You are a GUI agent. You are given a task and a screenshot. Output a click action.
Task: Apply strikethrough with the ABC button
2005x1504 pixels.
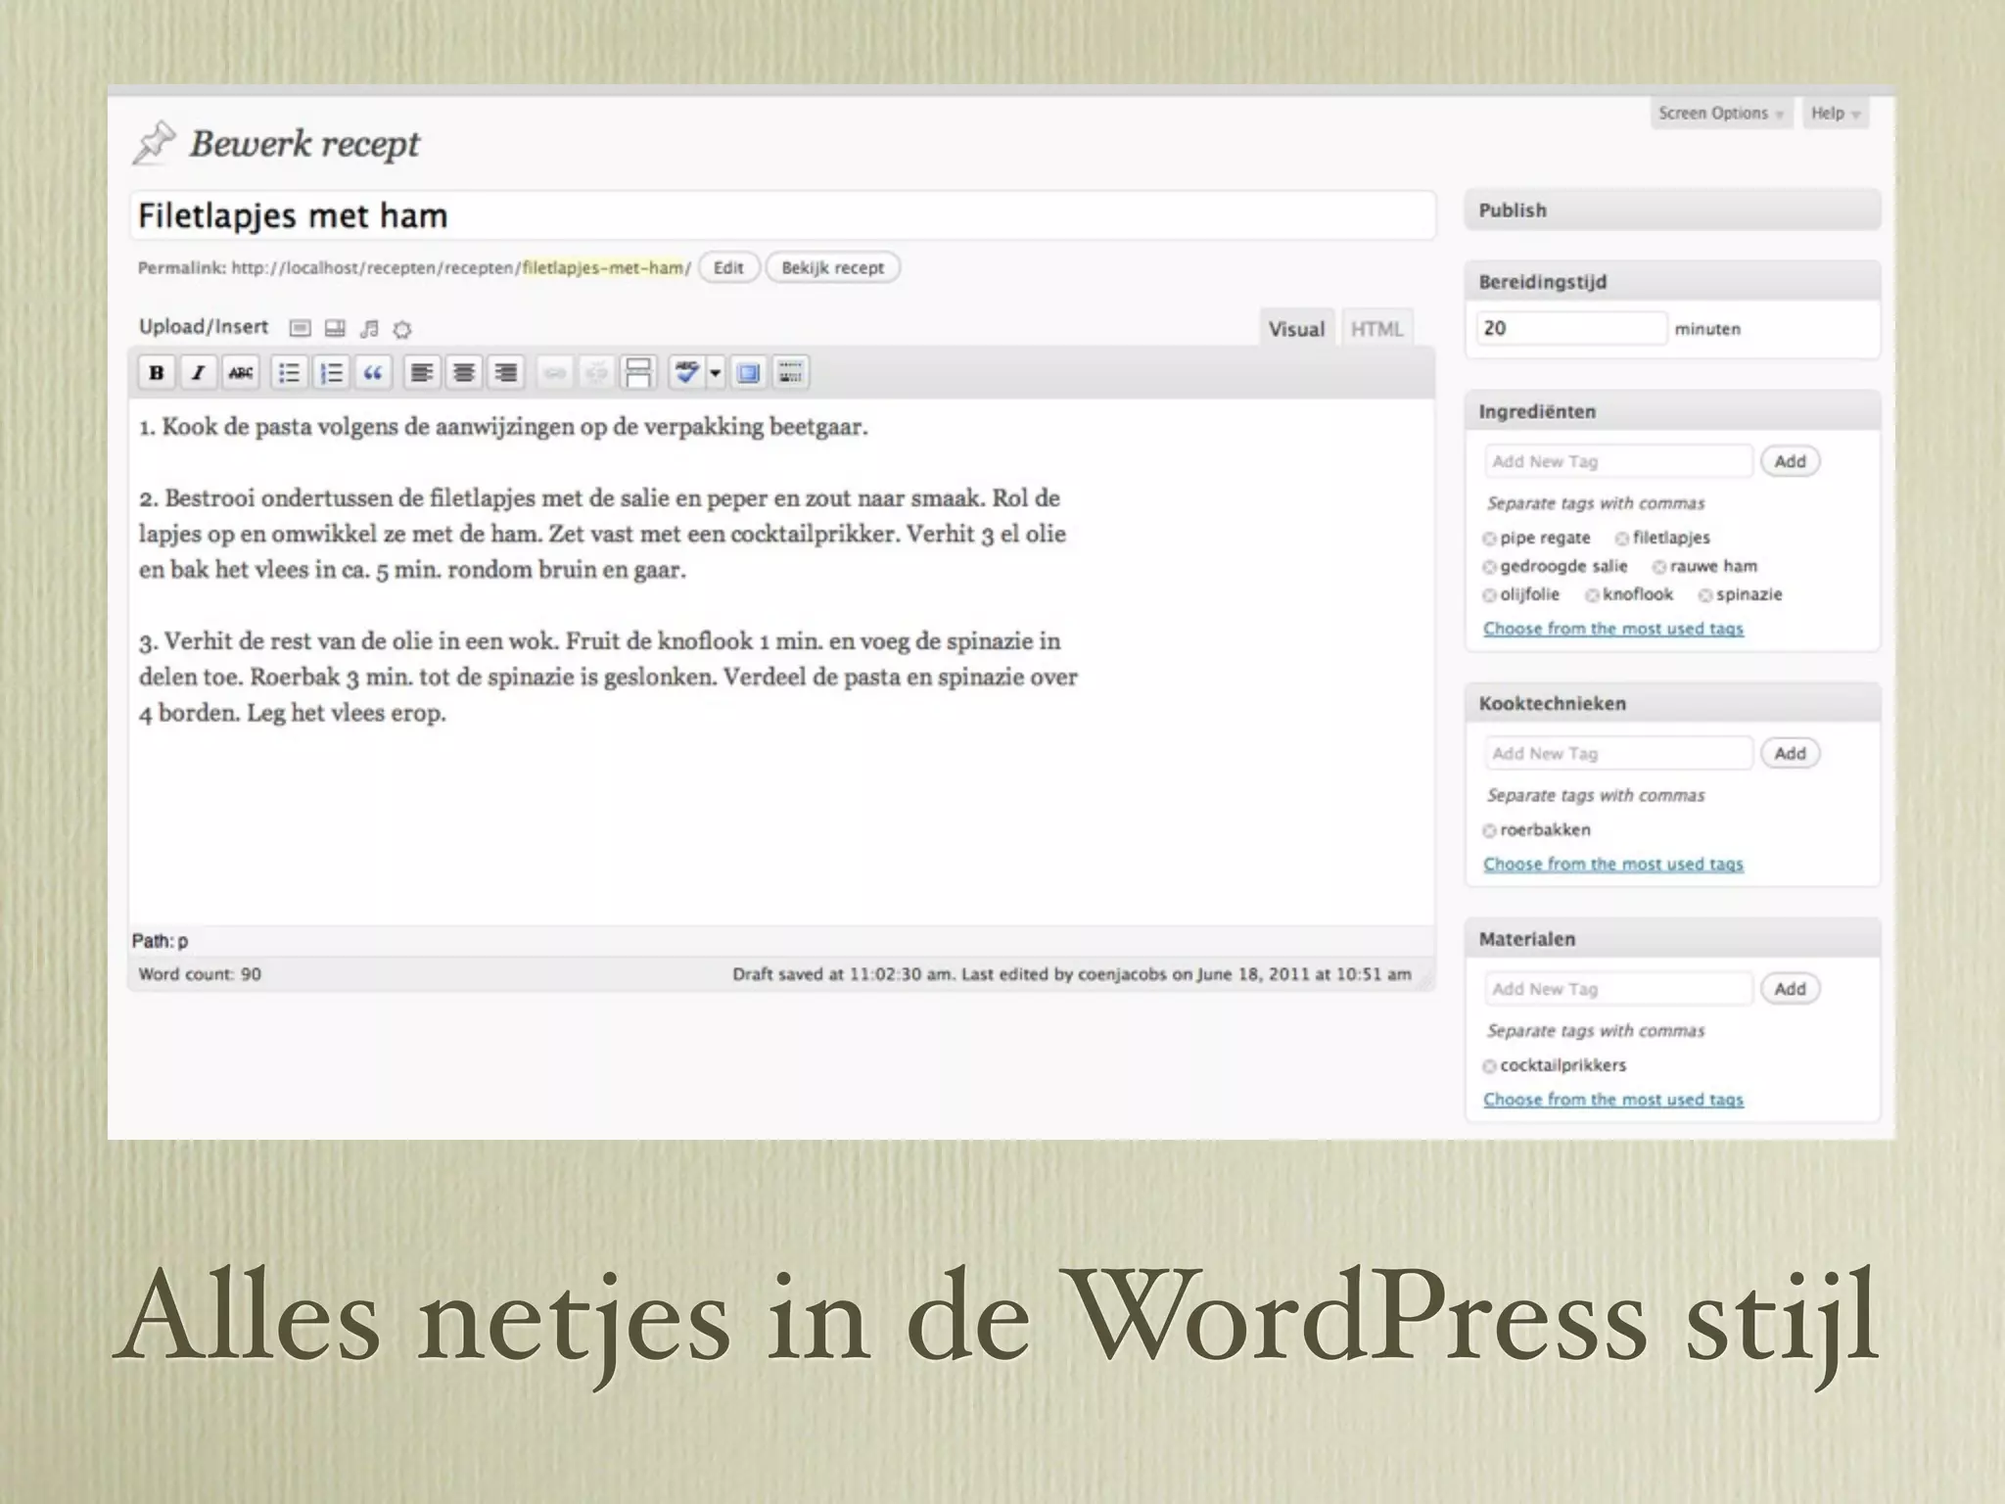tap(240, 373)
